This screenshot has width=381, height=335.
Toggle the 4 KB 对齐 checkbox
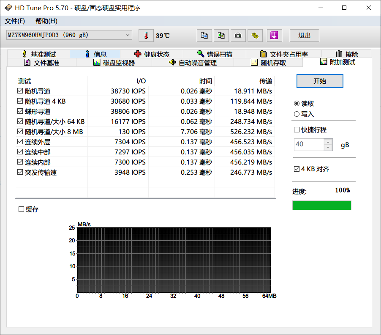point(297,169)
